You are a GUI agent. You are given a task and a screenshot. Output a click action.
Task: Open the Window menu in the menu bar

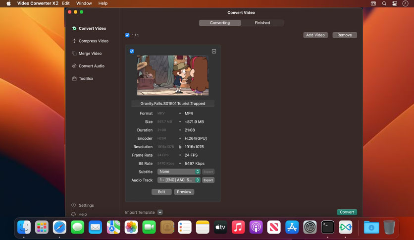coord(84,3)
